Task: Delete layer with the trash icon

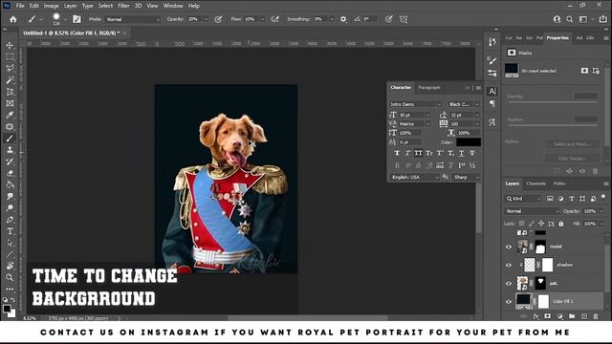Action: 596,316
